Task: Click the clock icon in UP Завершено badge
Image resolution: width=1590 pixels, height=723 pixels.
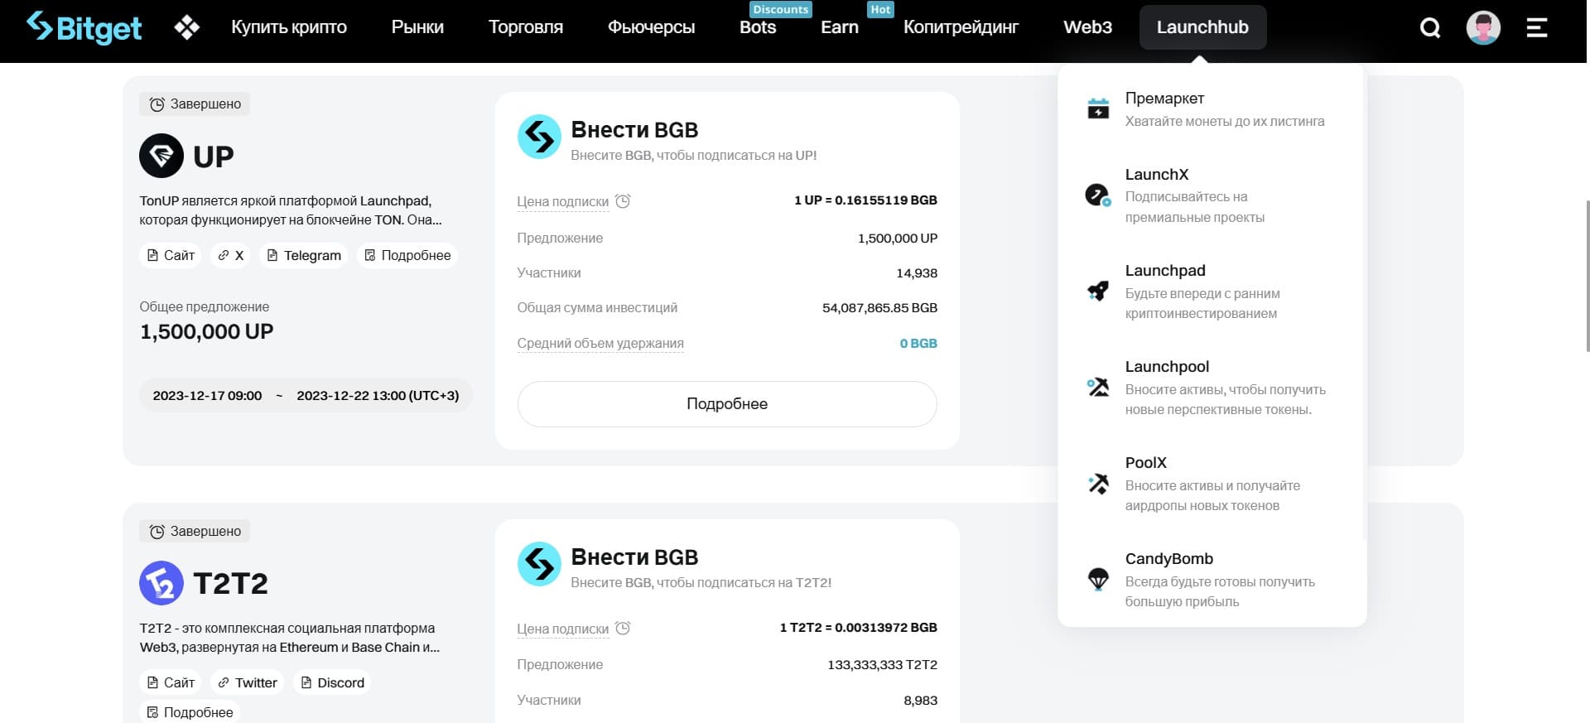Action: 157,104
